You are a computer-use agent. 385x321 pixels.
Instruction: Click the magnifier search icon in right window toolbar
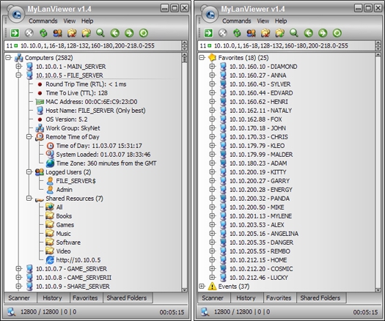[294, 33]
